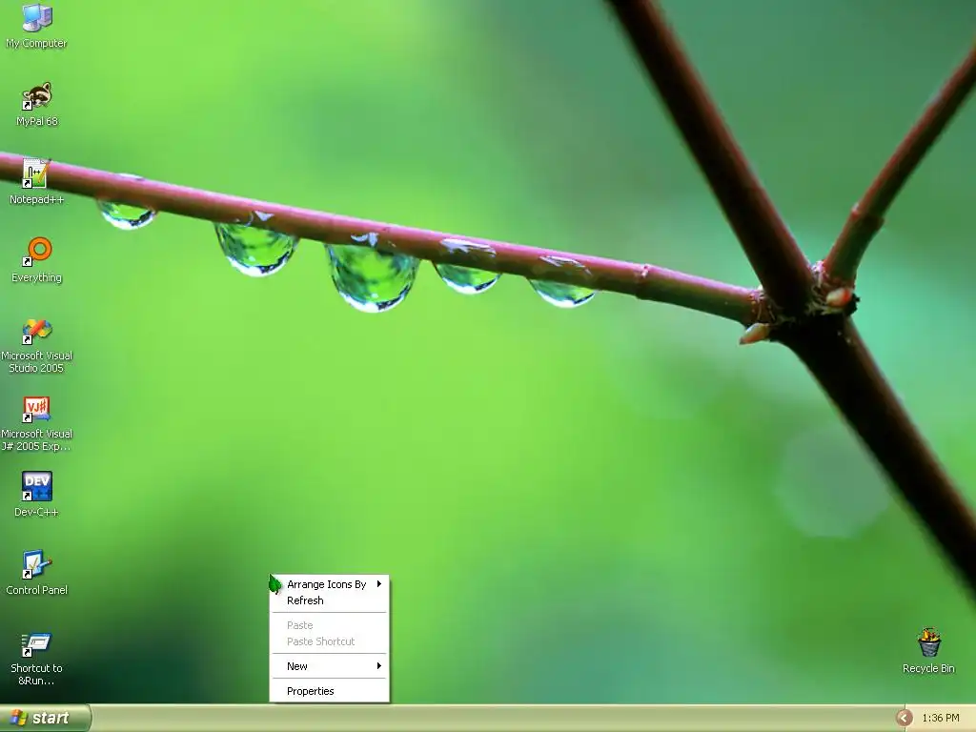The width and height of the screenshot is (976, 732).
Task: Choose Refresh from the context menu
Action: (x=329, y=600)
